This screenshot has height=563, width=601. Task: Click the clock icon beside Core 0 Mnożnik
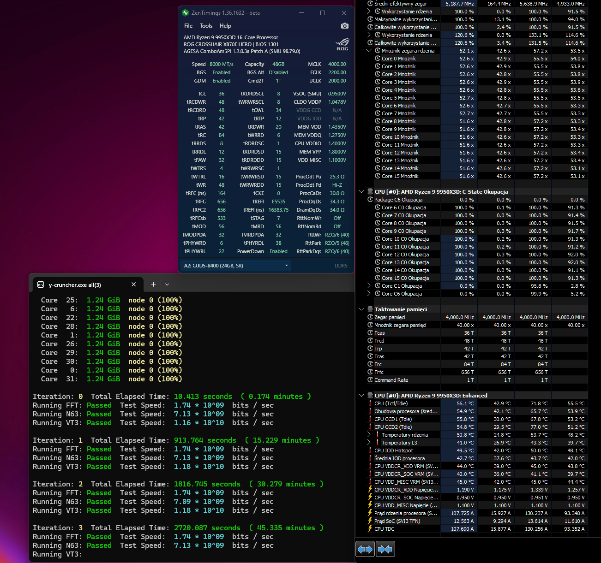378,59
